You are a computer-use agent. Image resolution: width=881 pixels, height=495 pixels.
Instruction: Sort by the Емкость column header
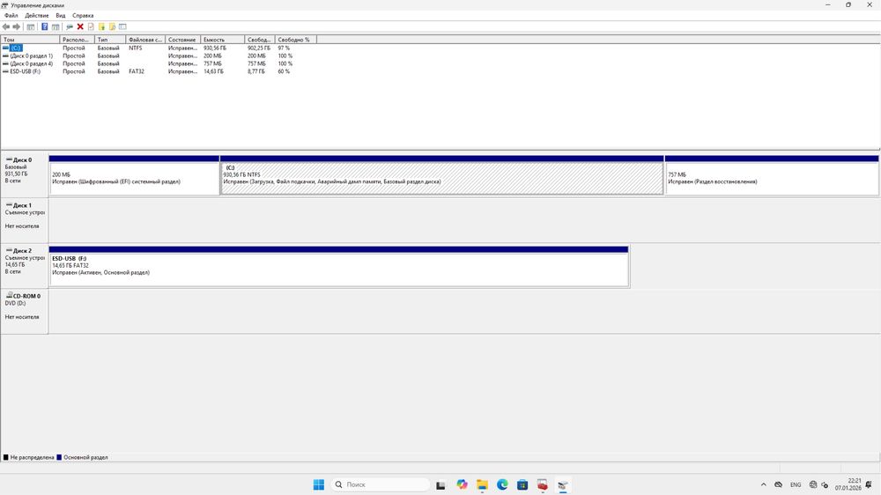click(223, 40)
